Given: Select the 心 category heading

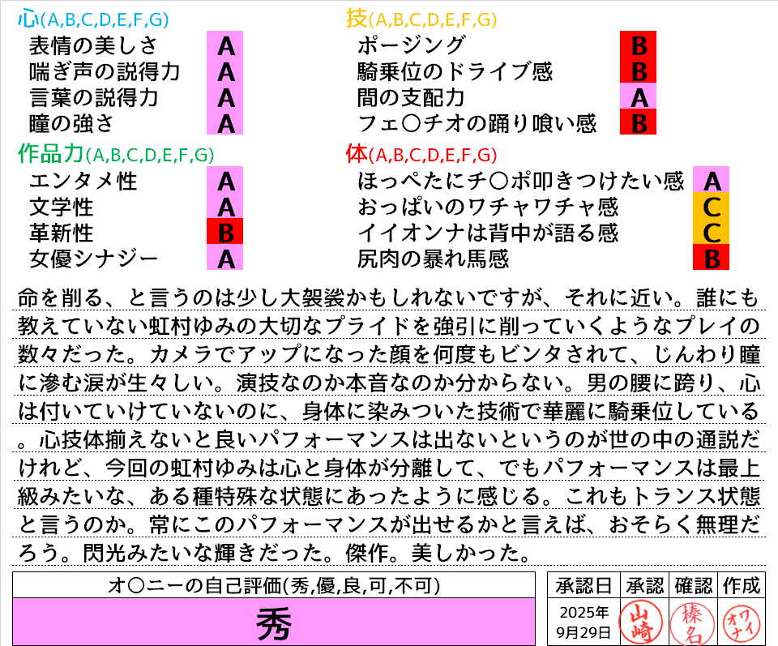Looking at the screenshot, I should tap(93, 19).
